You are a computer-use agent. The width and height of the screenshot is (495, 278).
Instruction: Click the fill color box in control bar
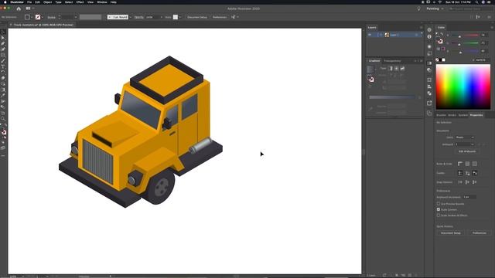[x=27, y=17]
